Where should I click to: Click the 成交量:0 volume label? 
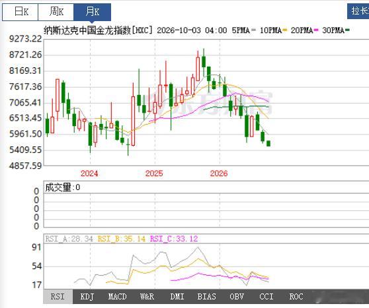click(63, 187)
